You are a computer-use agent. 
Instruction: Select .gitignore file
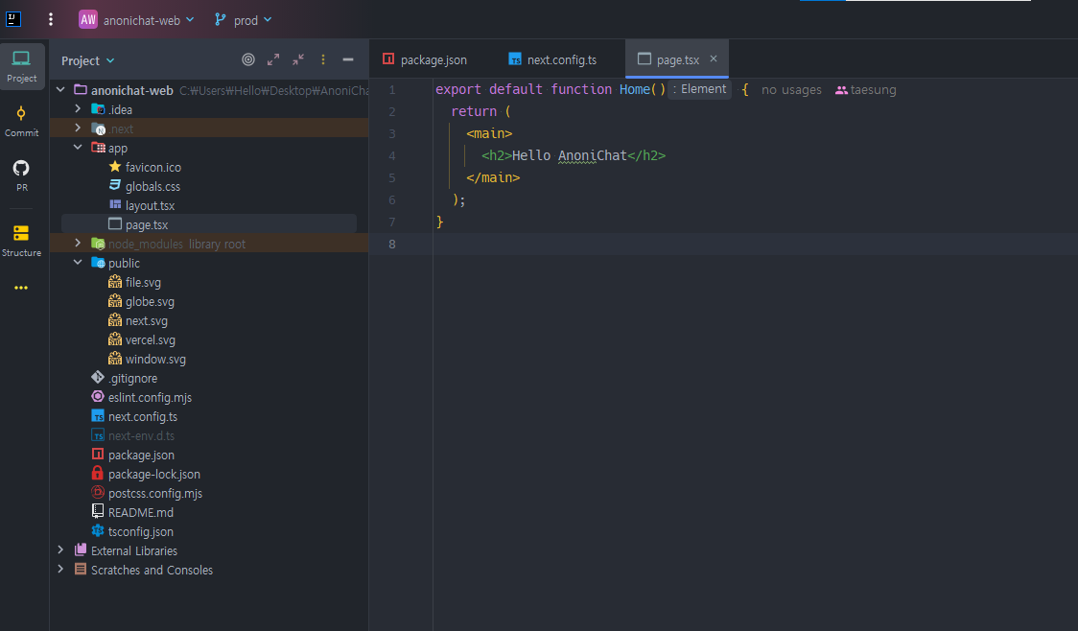(125, 379)
